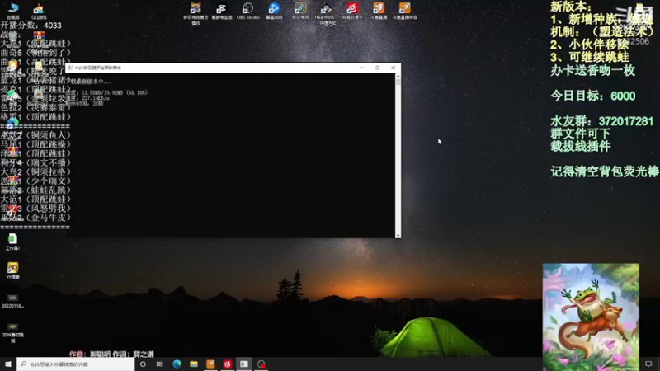Screen dimensions: 660x371
Task: Click the '大鸟2（铜须拉格）' record line
Action: point(35,172)
